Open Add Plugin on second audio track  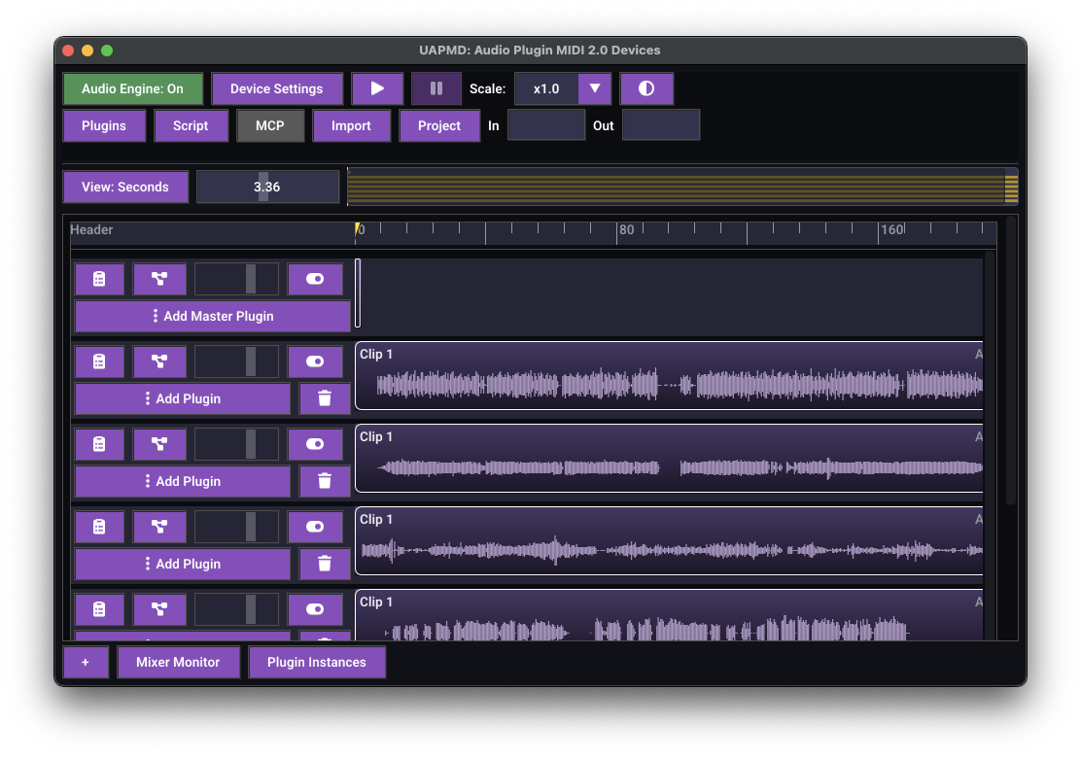183,481
